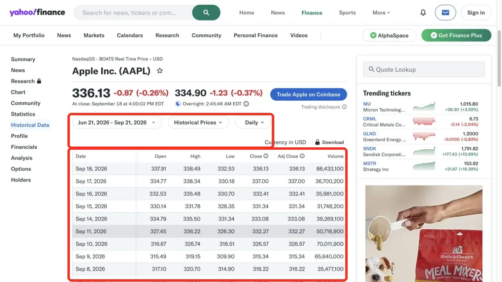The width and height of the screenshot is (502, 282).
Task: Go to the Home tab
Action: pyautogui.click(x=246, y=13)
